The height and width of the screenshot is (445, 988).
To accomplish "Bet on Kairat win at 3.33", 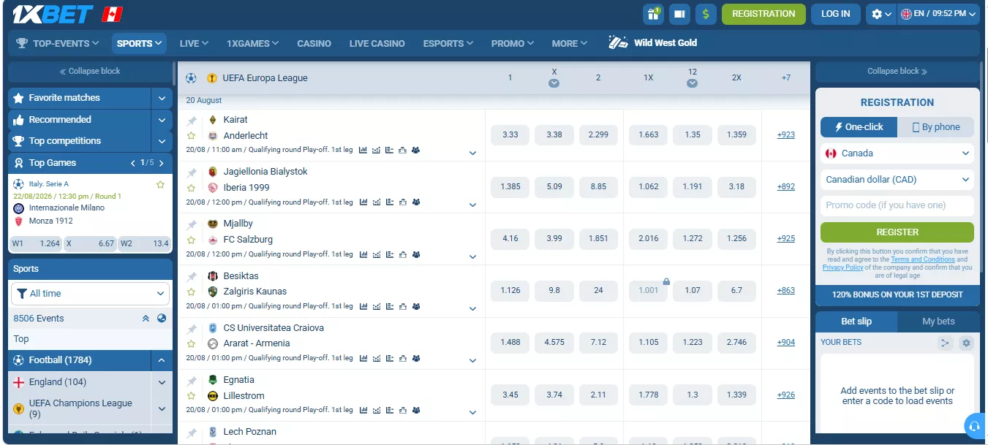I will (510, 134).
